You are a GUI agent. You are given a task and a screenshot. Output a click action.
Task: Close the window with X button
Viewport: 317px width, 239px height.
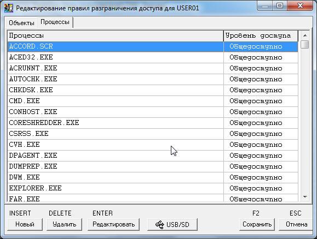pyautogui.click(x=300, y=6)
